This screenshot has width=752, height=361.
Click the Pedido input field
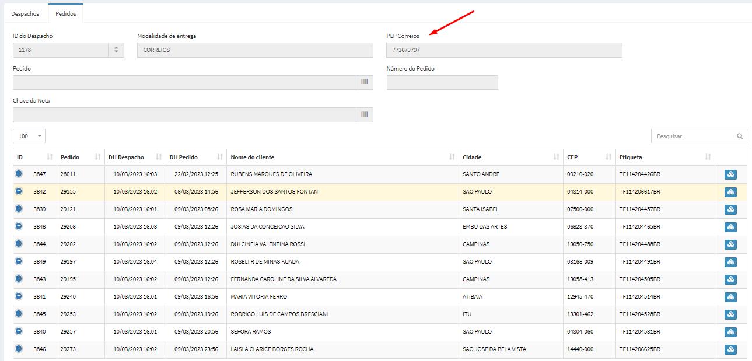tap(184, 82)
